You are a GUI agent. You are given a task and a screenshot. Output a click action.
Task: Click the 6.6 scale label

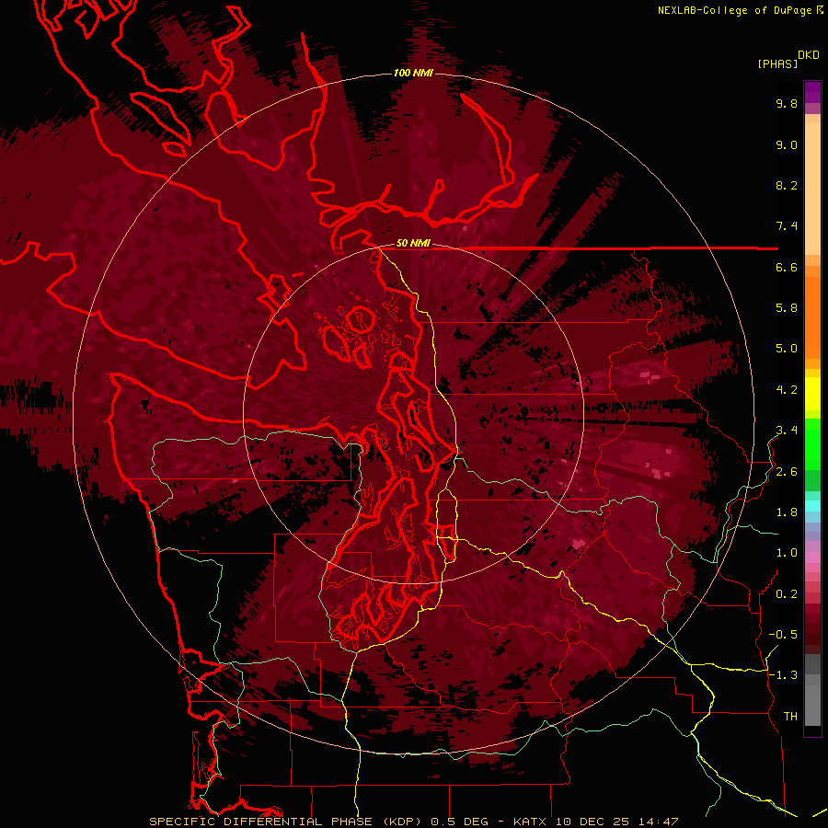click(787, 267)
